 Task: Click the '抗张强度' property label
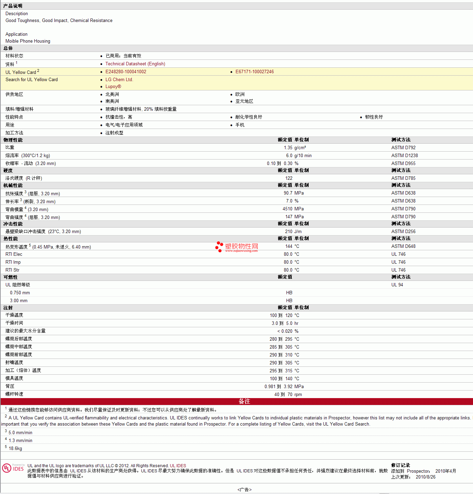14,194
